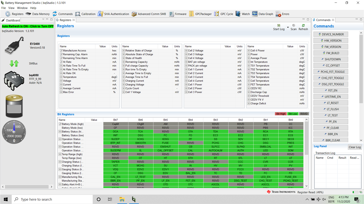Click the battery gauge image
Image resolution: width=364 pixels, height=204 pixels.
[x=14, y=106]
